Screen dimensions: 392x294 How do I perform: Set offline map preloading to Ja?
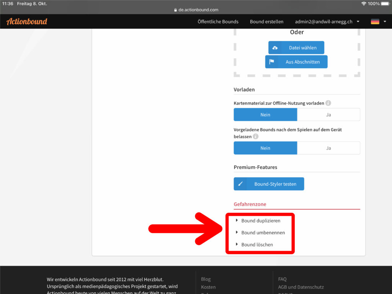tap(328, 114)
